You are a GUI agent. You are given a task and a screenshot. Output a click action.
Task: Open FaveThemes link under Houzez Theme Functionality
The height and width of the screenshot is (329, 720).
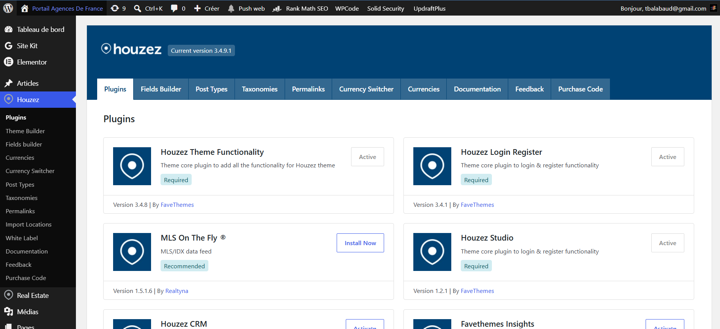tap(177, 205)
